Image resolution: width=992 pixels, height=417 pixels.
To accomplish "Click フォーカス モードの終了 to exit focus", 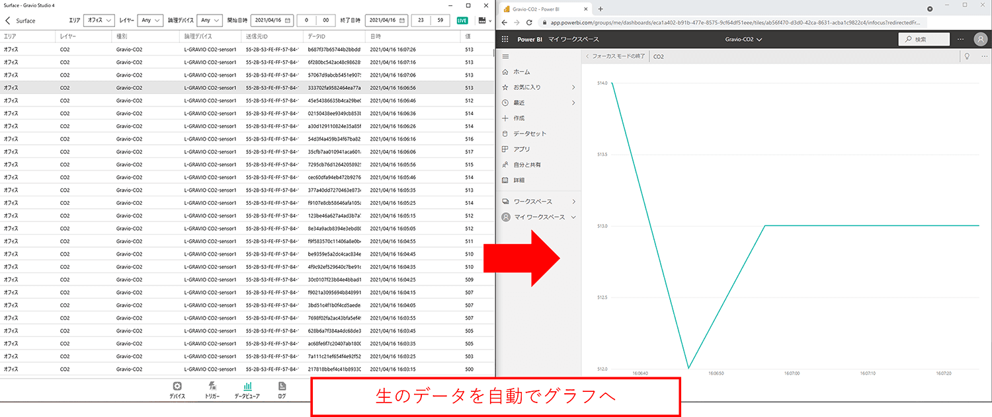I will [615, 57].
